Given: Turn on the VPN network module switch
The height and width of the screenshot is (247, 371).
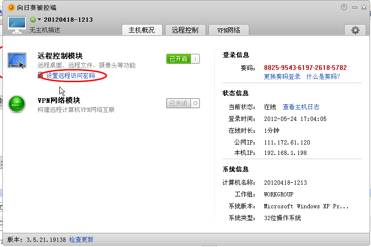Looking at the screenshot, I should tap(183, 103).
